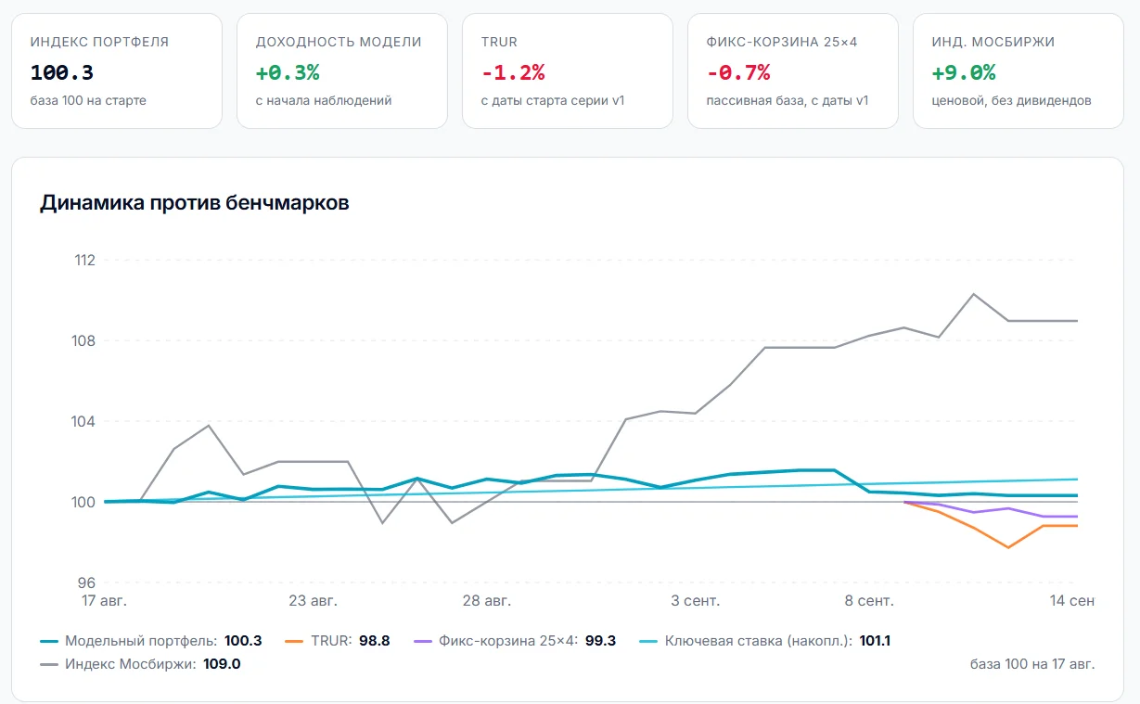Click the 108 y-axis label
The image size is (1140, 704).
tap(84, 340)
